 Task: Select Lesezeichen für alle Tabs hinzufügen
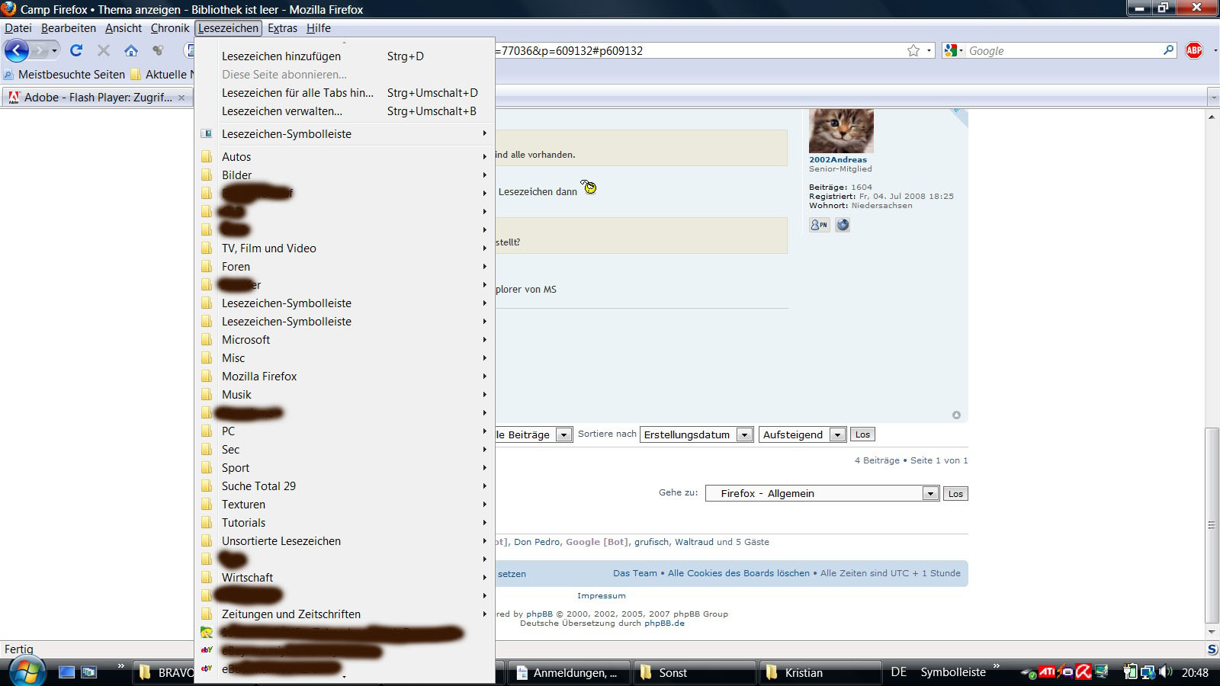(345, 93)
